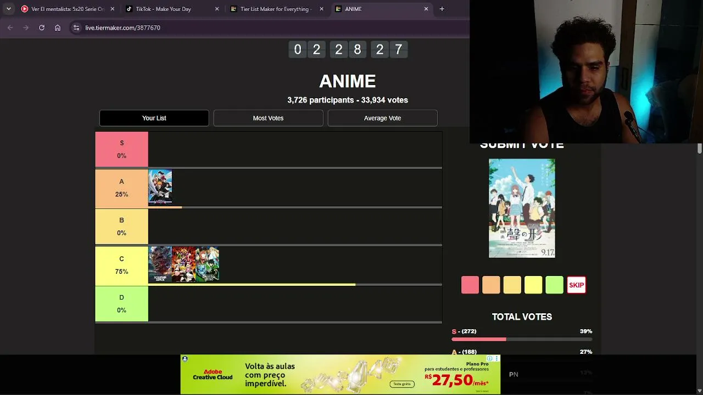Screen dimensions: 703x395
Task: Switch to the 'Average Vote' view
Action: coord(383,118)
